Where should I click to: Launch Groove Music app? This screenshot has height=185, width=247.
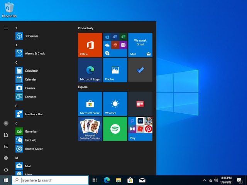tap(29, 149)
